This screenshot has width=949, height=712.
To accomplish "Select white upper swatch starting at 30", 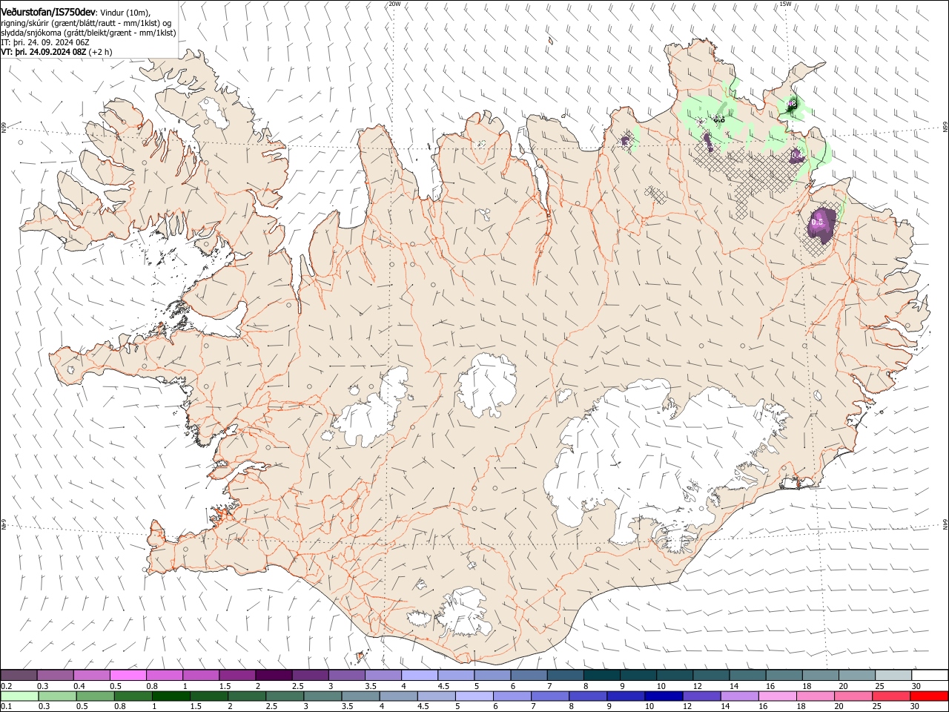I will pos(929,675).
